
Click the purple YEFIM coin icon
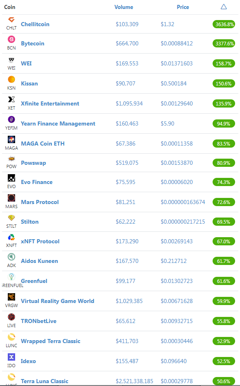click(x=11, y=119)
